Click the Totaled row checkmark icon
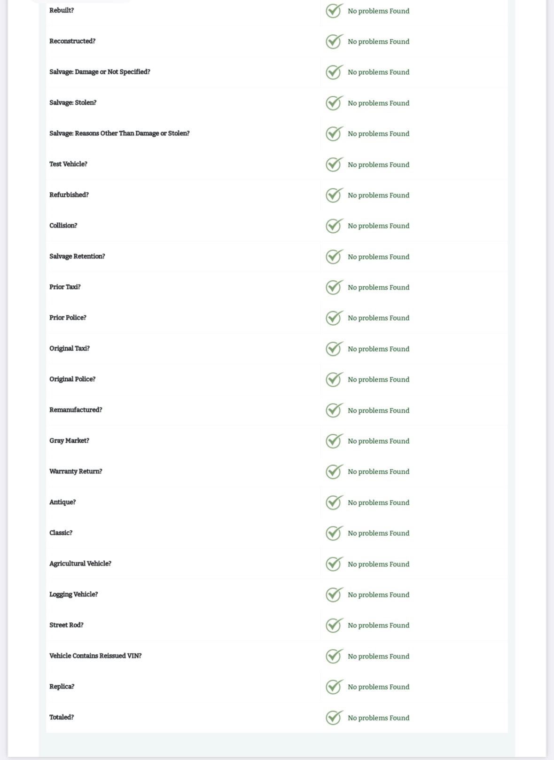Screen dimensions: 554x760 [x=334, y=718]
